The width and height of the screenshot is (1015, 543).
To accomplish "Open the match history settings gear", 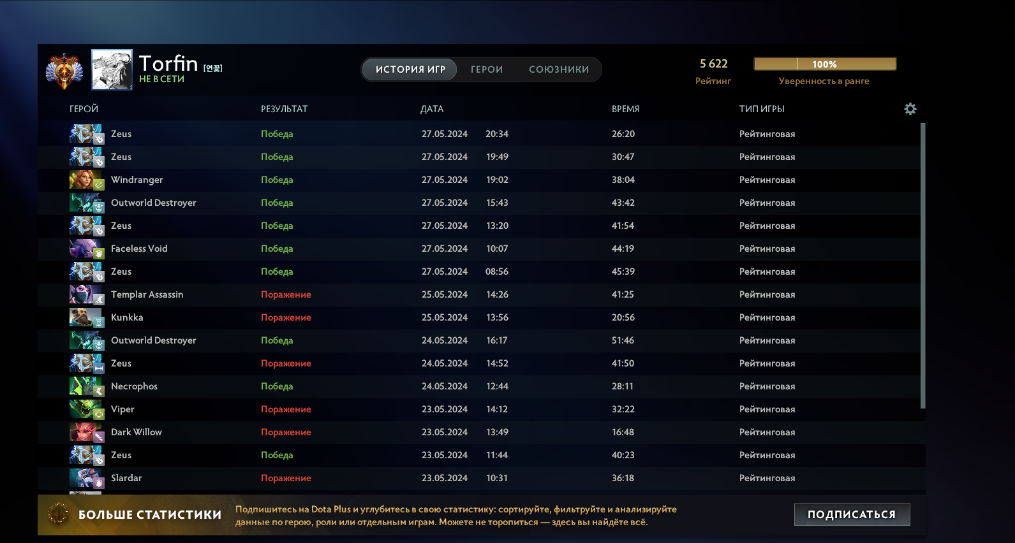I will point(910,109).
